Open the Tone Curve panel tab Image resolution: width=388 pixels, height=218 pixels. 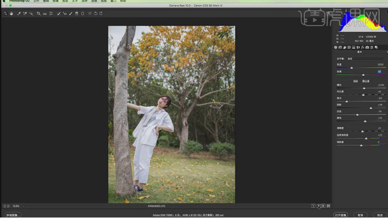[x=340, y=48]
